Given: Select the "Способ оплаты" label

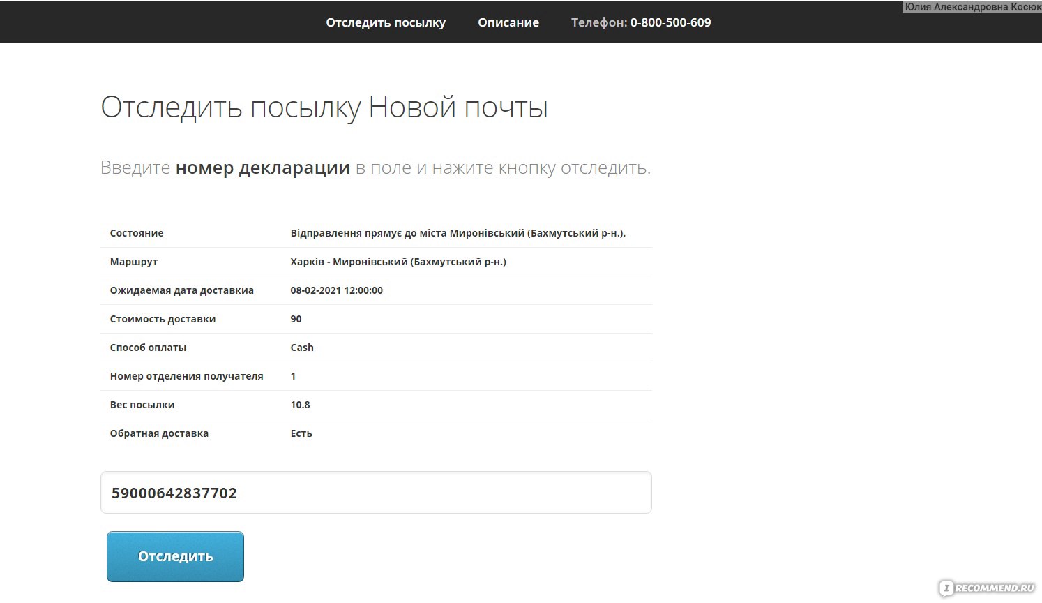Looking at the screenshot, I should [148, 348].
